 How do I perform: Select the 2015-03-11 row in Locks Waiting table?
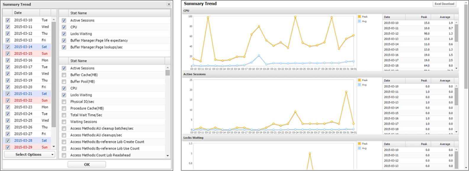[418, 155]
